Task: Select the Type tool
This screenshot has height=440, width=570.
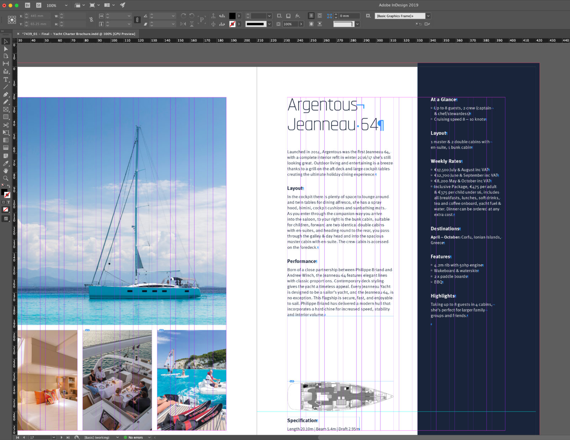Action: 6,79
